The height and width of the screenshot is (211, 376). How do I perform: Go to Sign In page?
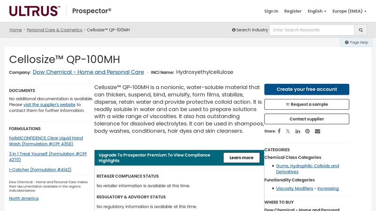[x=271, y=11]
